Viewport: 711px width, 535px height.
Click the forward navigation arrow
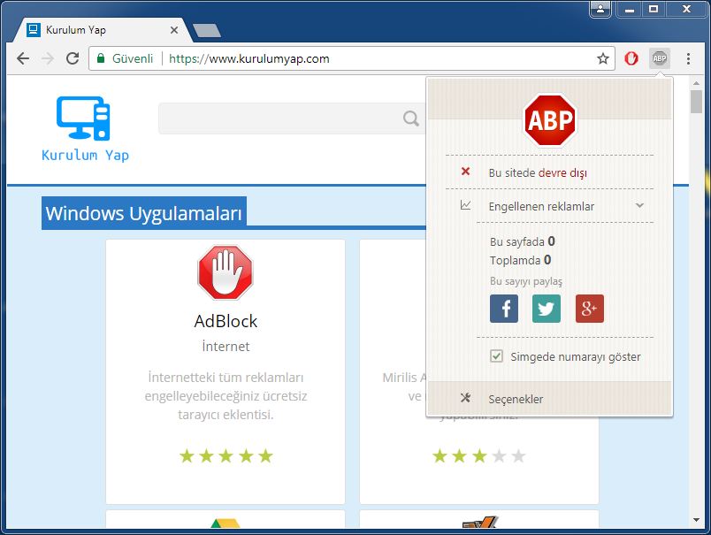[48, 58]
